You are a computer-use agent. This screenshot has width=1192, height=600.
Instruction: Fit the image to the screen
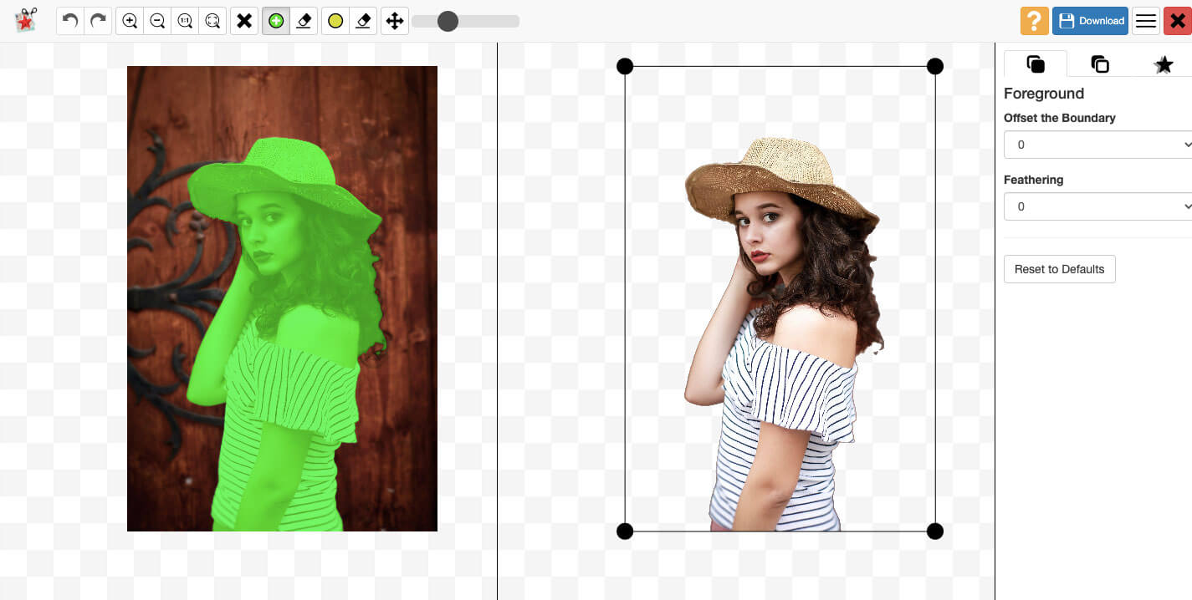(212, 21)
